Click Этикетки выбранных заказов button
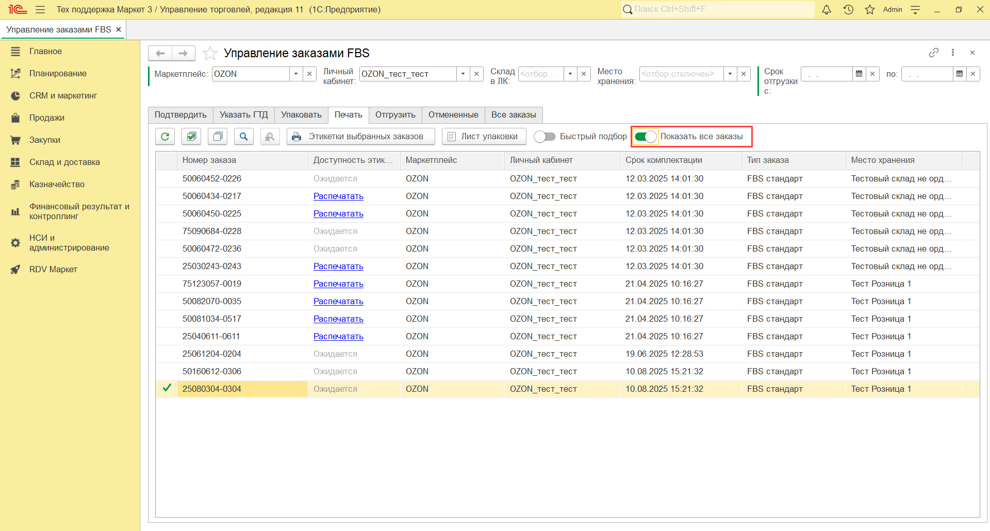This screenshot has width=990, height=531. point(360,137)
